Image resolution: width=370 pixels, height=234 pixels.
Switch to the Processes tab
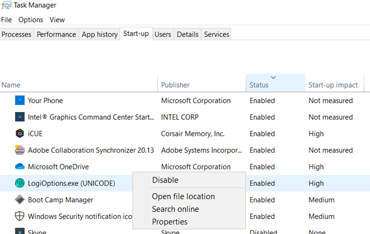[16, 34]
